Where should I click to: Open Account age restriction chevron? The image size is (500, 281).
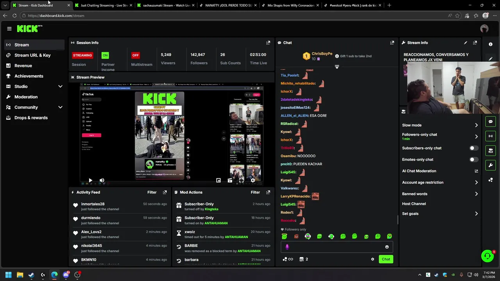476,182
